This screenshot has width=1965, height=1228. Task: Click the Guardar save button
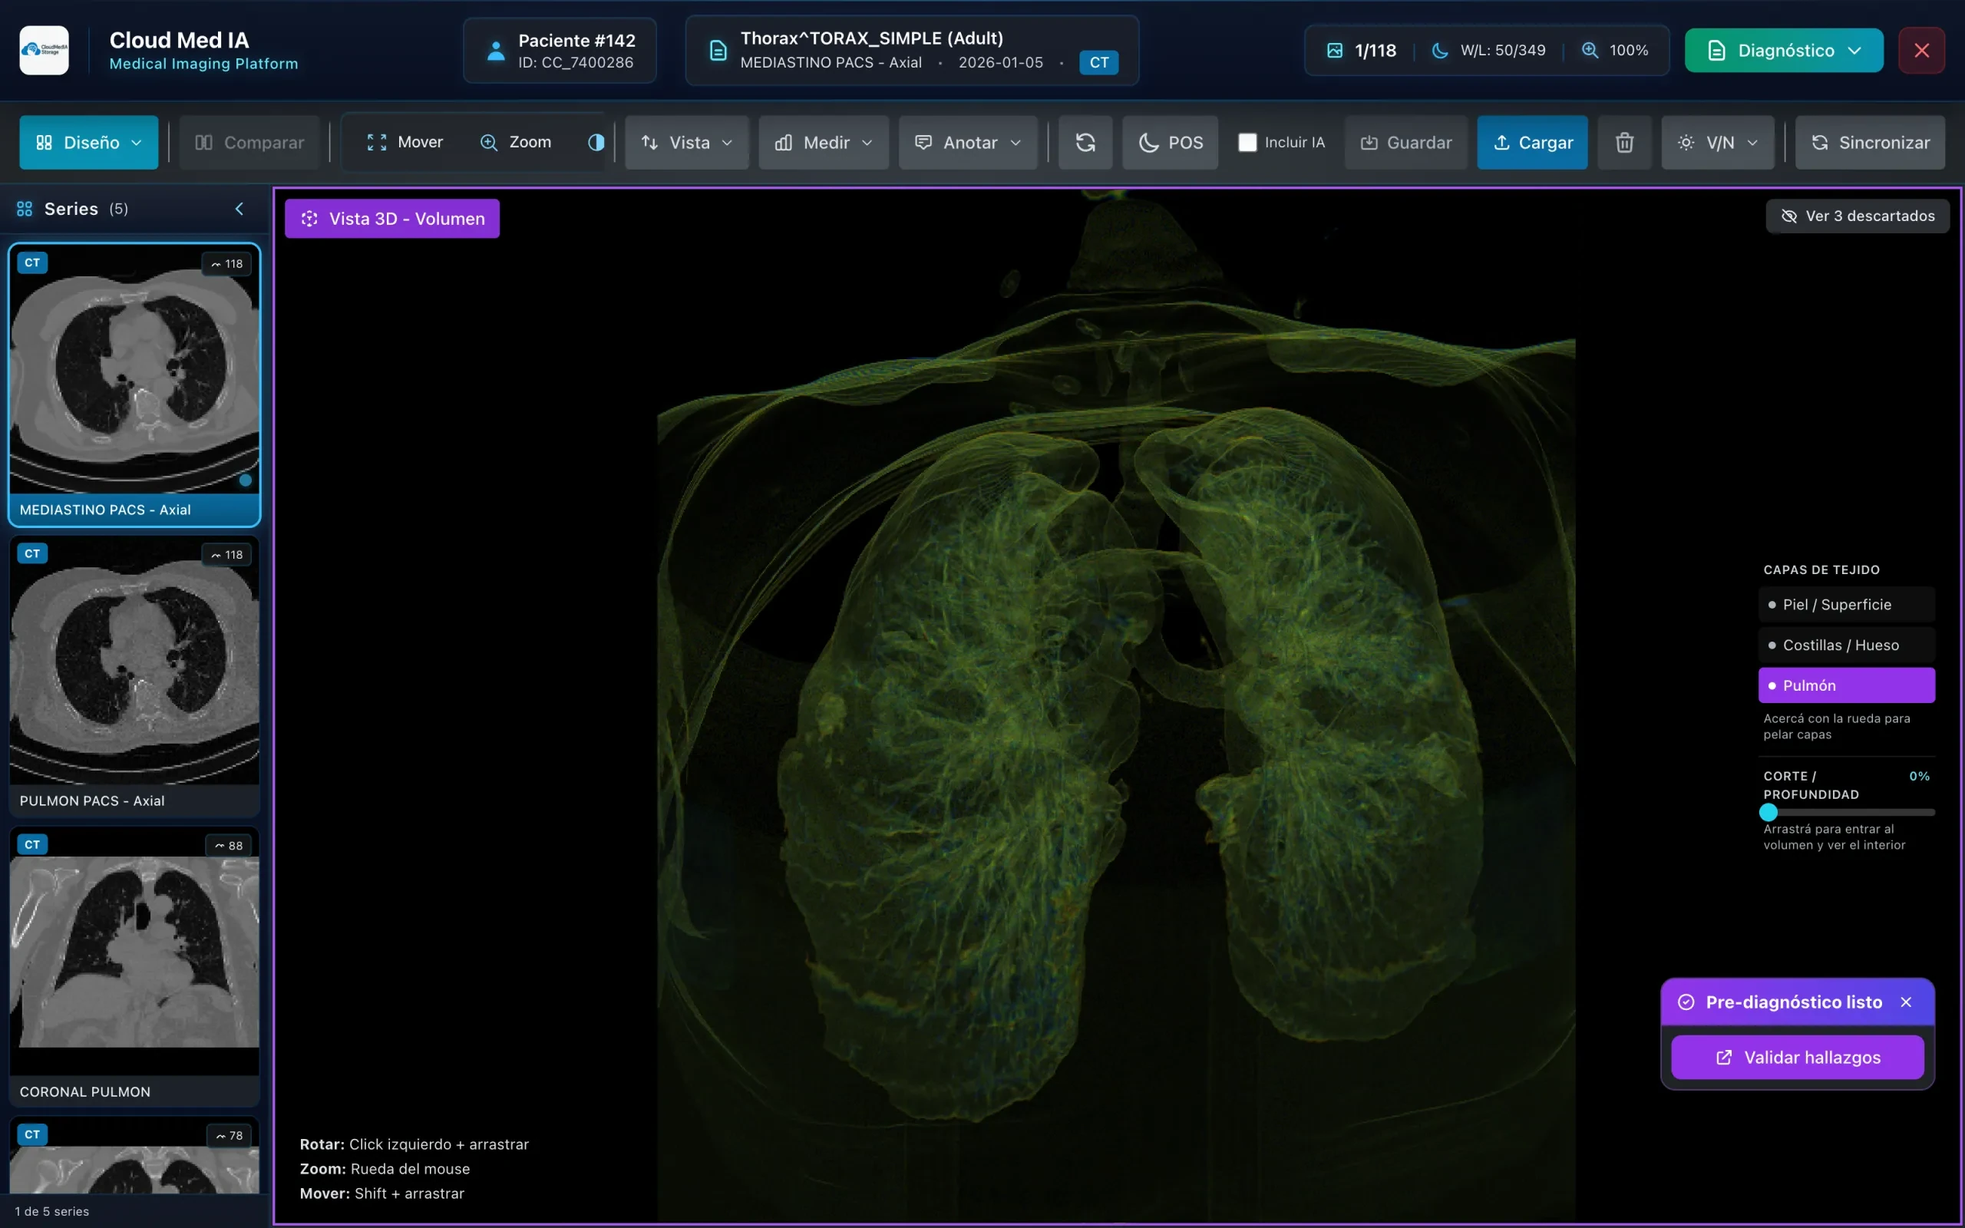click(1405, 142)
